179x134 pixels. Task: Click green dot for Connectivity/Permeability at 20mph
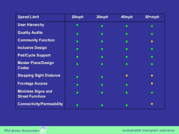77,105
